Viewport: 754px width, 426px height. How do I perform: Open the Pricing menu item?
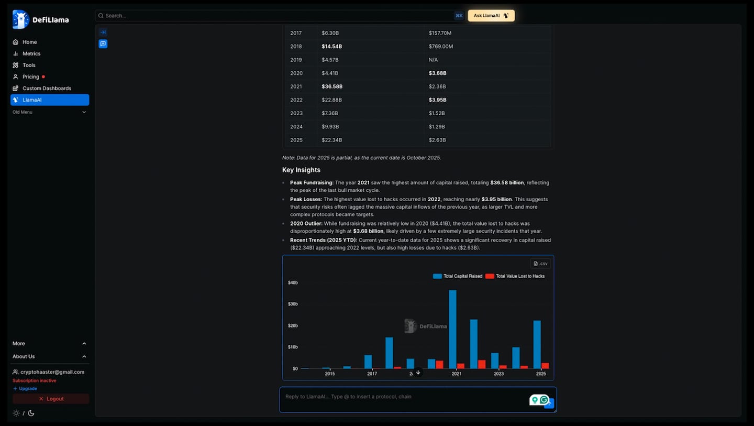[30, 77]
